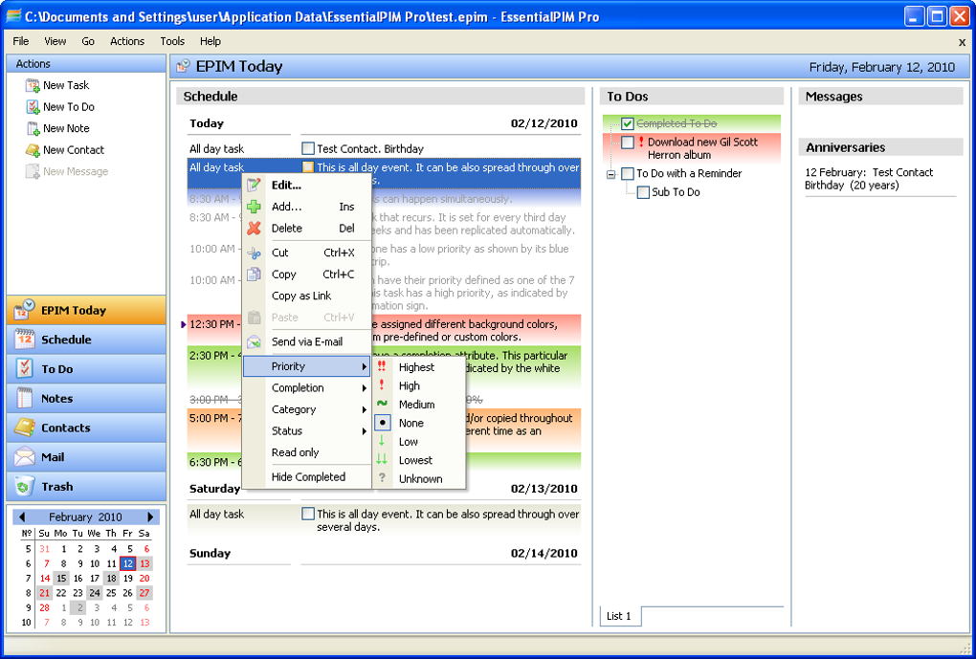Click the green down-arrow Low priority icon
The image size is (976, 659).
click(x=382, y=441)
